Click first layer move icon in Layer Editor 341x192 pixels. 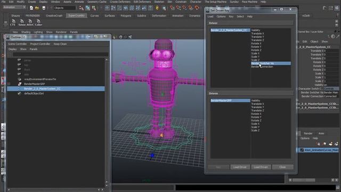click(319, 144)
